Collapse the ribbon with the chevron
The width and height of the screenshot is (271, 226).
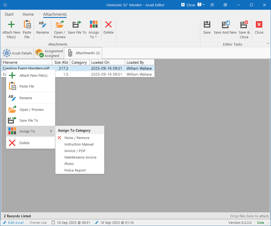point(268,43)
